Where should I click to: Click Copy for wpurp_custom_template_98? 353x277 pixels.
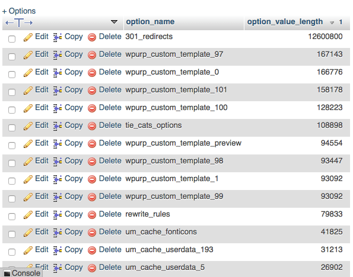pos(74,161)
